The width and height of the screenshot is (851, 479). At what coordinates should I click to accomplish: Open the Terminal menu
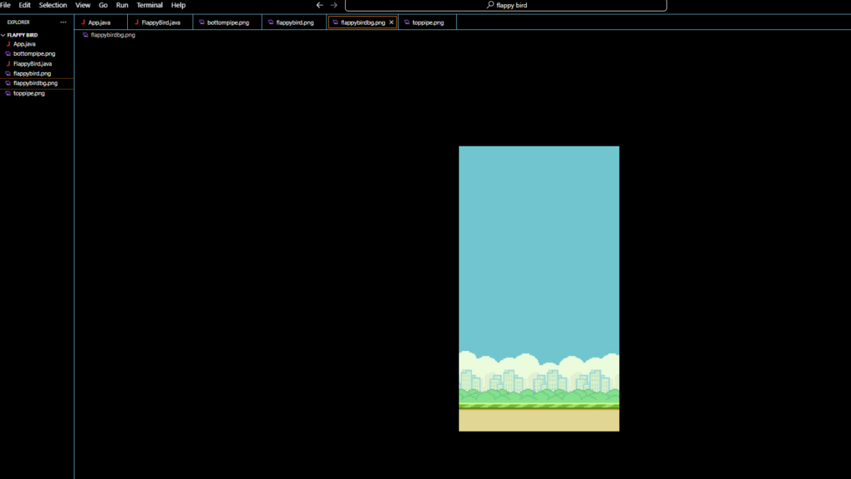150,5
